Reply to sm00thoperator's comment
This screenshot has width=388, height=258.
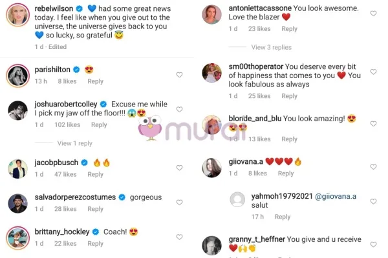point(289,96)
